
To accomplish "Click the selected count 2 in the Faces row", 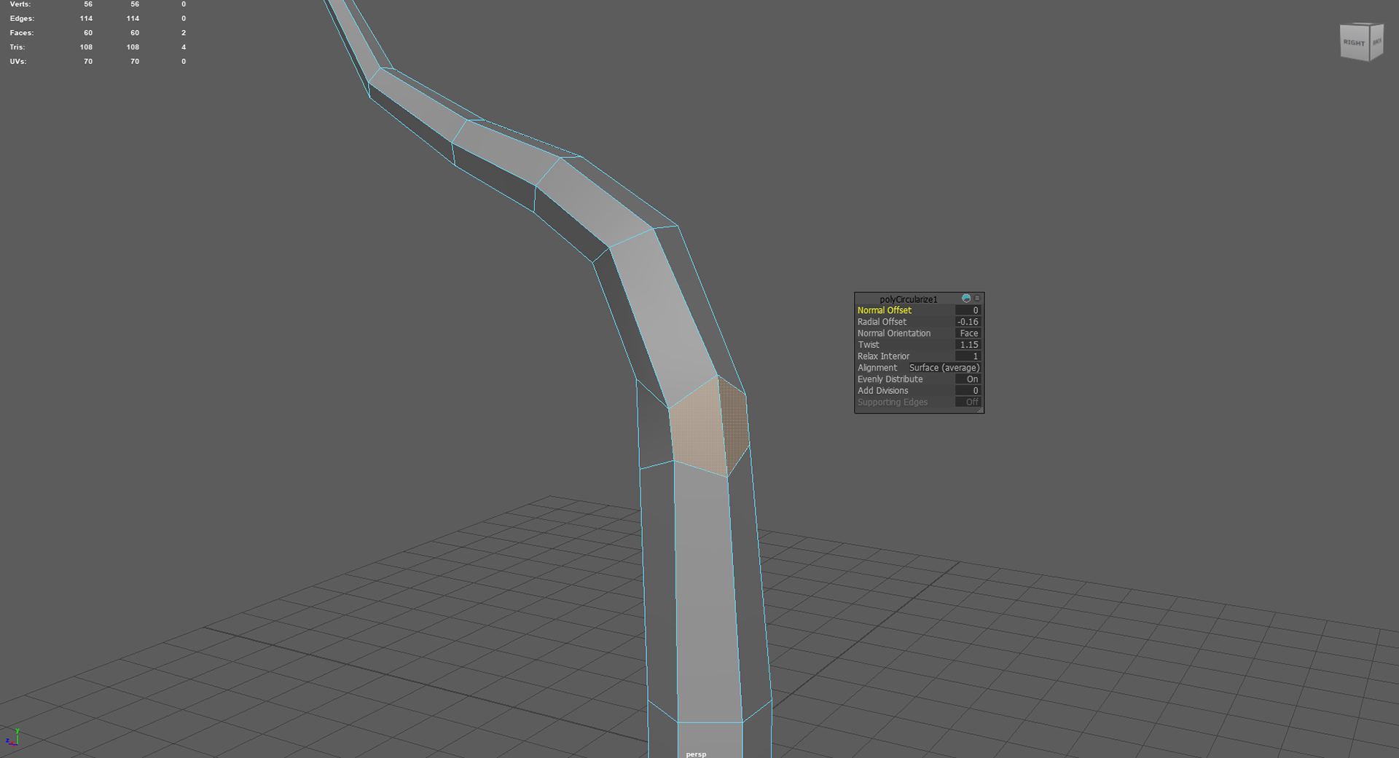I will click(x=184, y=33).
